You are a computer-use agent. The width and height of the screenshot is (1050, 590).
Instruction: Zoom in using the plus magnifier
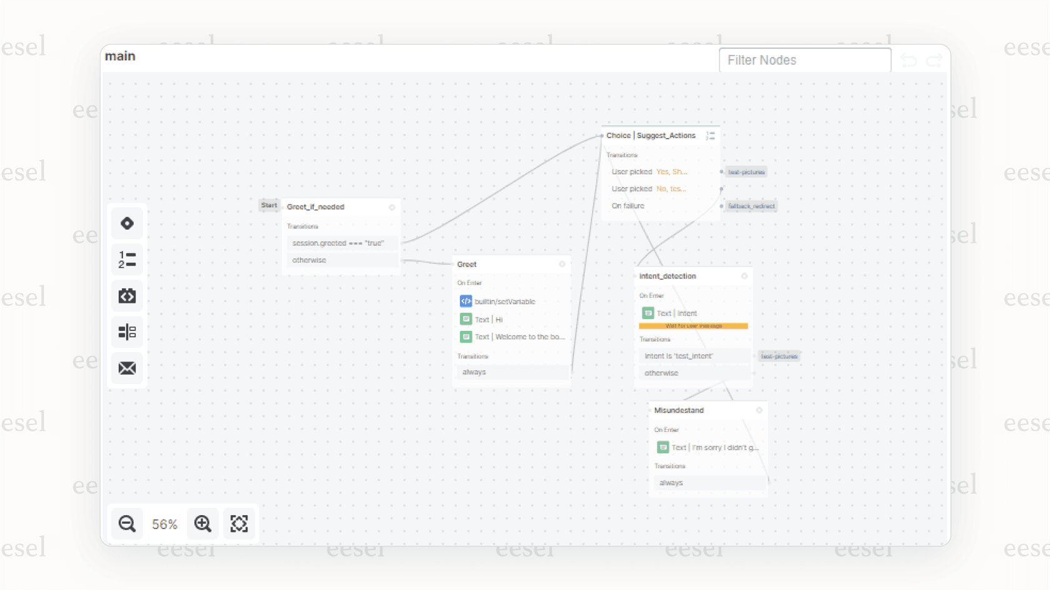202,524
